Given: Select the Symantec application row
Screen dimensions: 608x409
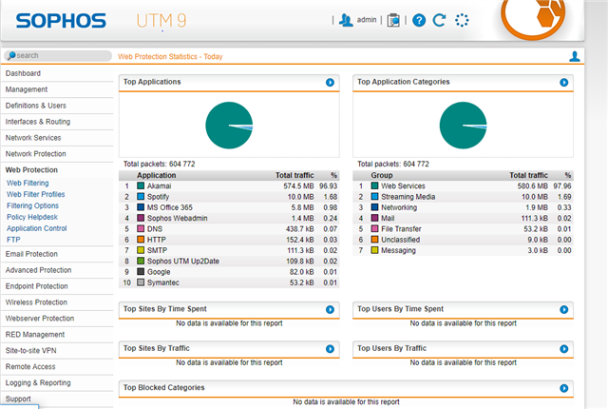Looking at the screenshot, I should click(229, 282).
